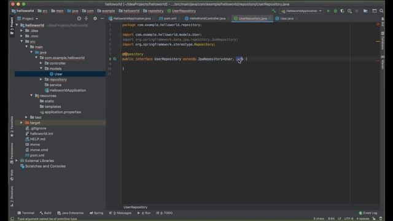The image size is (393, 221).
Task: Open the Persistence side tool window
Action: [12, 153]
